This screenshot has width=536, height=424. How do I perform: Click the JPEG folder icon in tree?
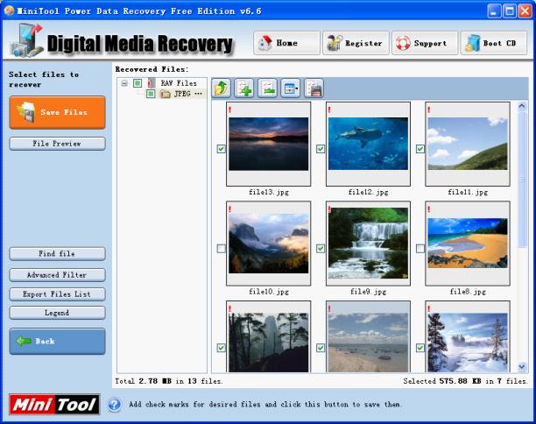[166, 94]
